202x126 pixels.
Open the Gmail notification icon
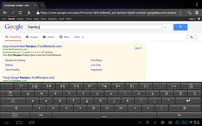[170, 122]
